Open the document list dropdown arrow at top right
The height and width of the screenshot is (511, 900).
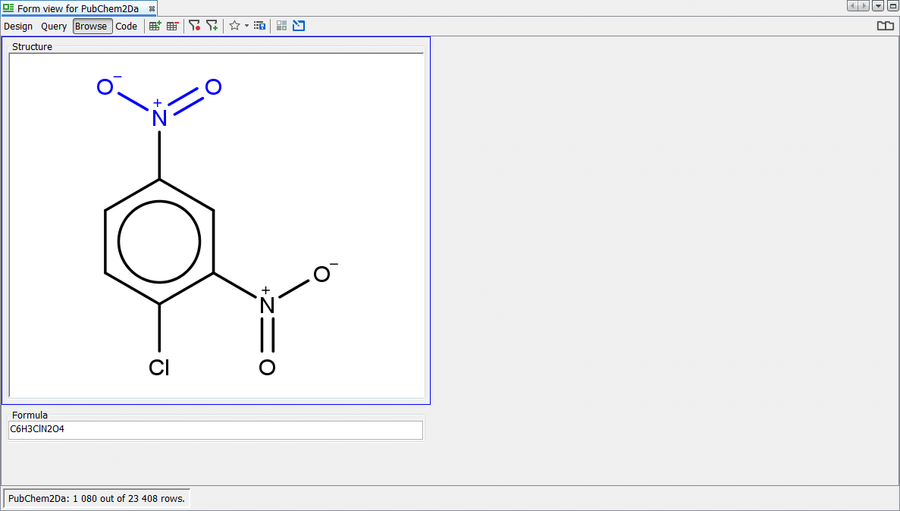coord(878,6)
